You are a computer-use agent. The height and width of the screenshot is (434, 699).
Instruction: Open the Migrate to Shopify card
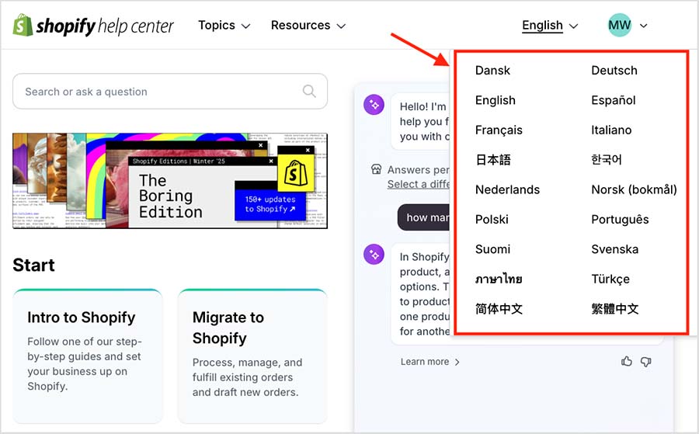(252, 356)
